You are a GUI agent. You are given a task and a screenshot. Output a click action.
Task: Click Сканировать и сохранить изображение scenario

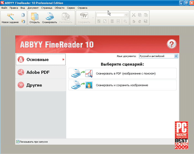pos(122,85)
